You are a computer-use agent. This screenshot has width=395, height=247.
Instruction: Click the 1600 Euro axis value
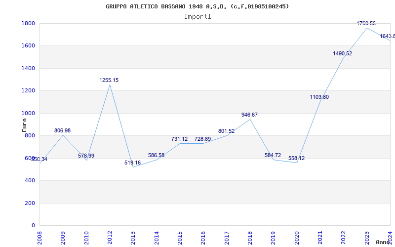(28, 46)
